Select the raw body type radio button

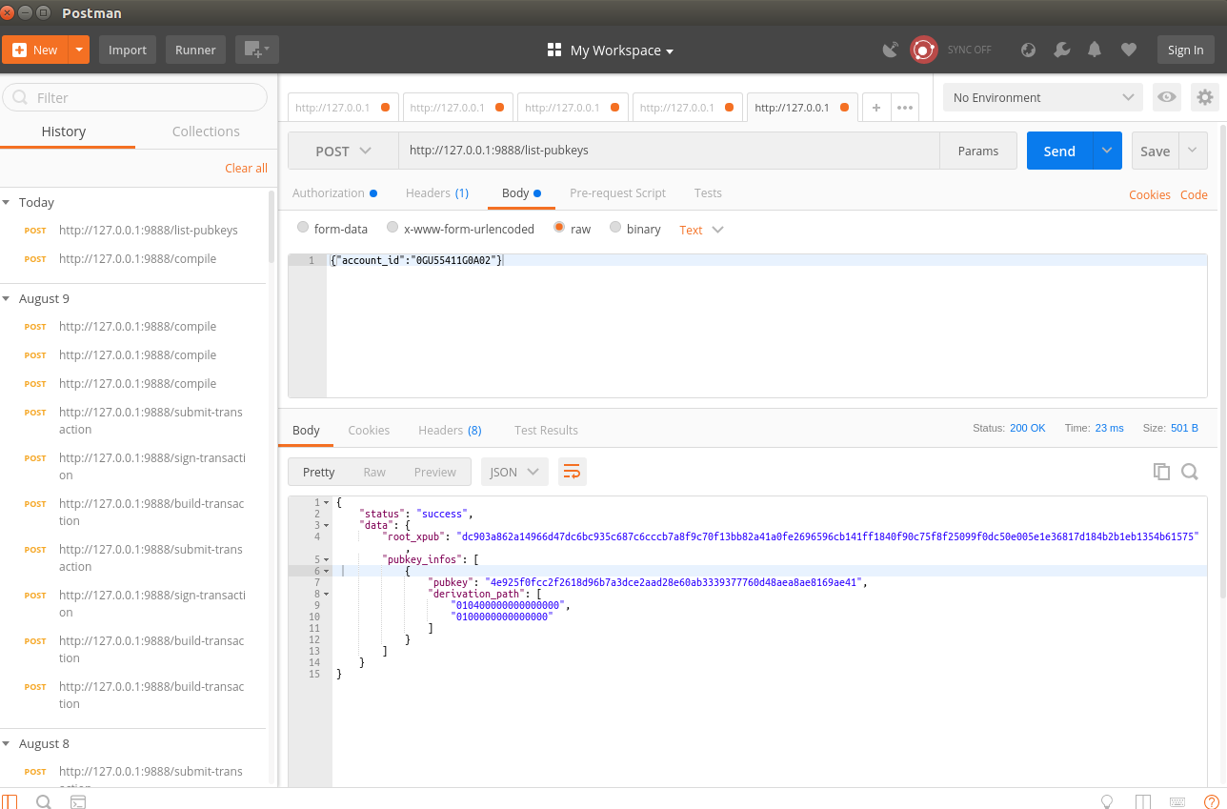[x=559, y=228]
